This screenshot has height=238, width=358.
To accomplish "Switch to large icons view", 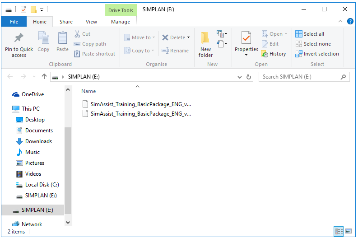I will tap(348, 231).
